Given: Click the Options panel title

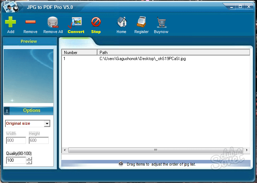Looking at the screenshot, I should coord(32,111).
